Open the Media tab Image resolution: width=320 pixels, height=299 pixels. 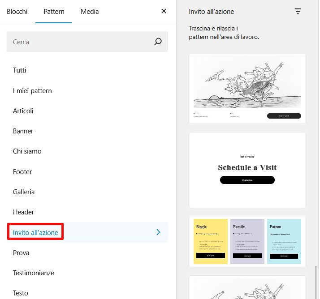pos(90,12)
